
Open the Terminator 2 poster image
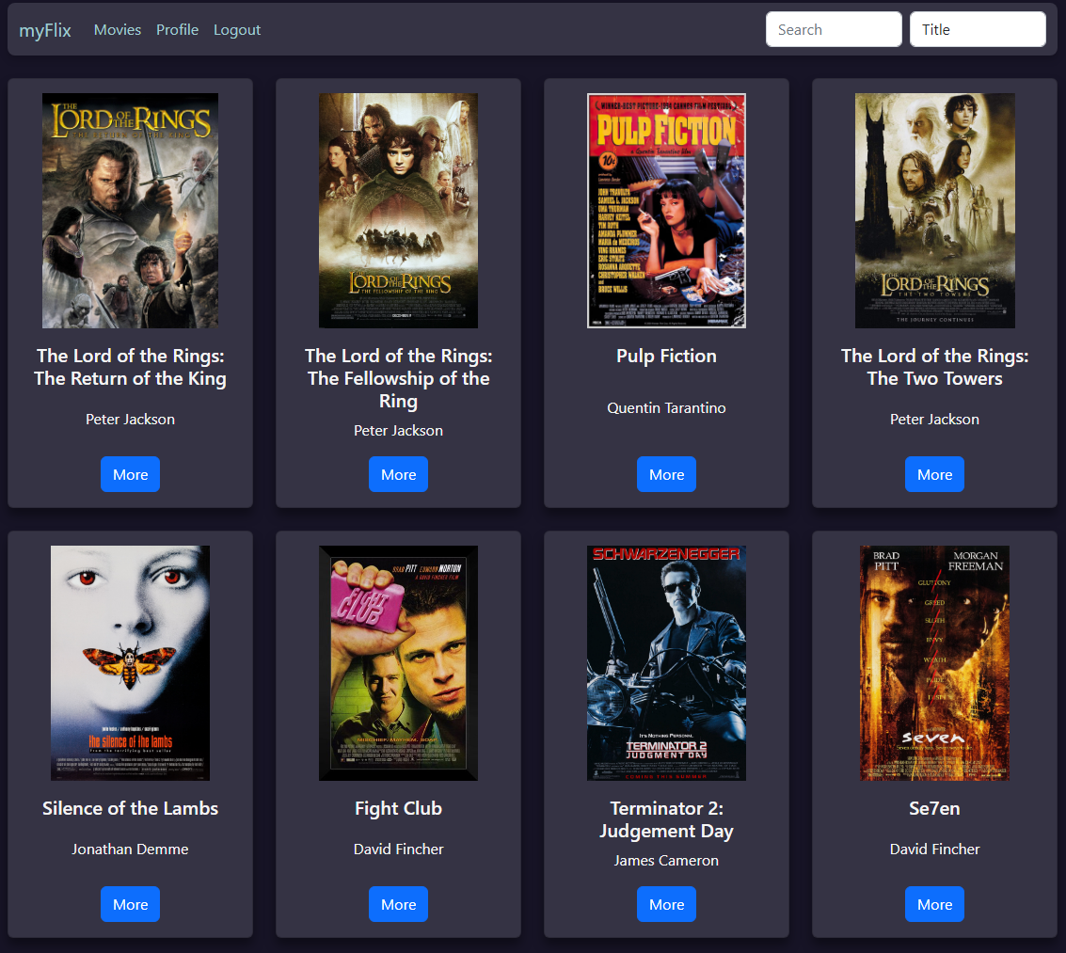click(666, 662)
